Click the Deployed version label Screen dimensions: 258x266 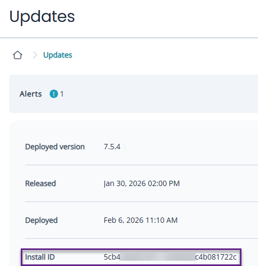click(x=55, y=147)
